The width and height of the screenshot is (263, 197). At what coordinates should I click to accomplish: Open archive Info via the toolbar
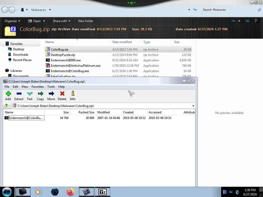coord(73,96)
